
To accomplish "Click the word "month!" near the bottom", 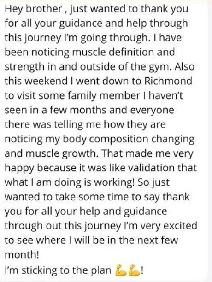I will coord(22,254).
